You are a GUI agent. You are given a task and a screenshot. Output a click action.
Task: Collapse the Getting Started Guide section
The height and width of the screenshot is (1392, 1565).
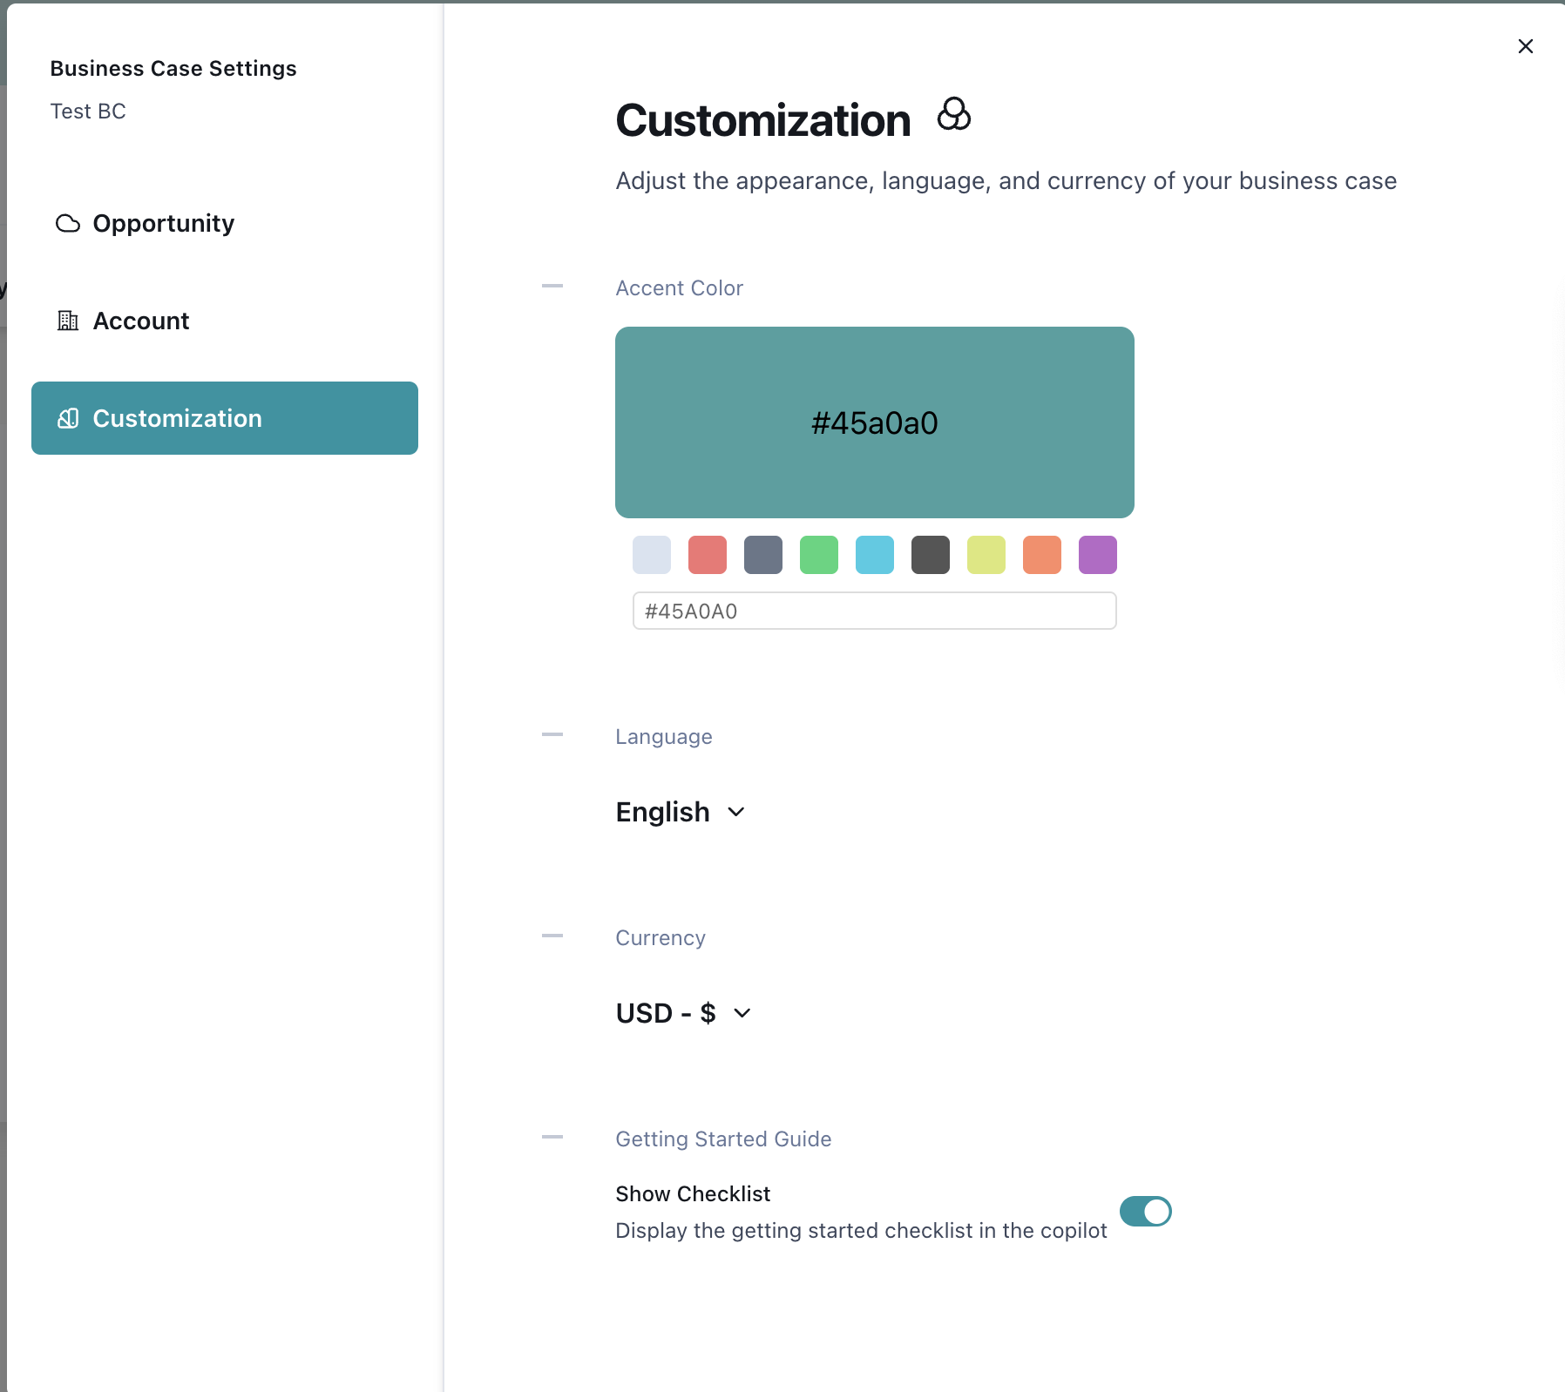552,1138
